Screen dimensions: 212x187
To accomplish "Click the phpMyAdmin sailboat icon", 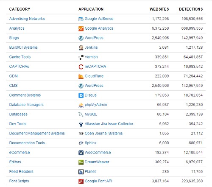I will (x=81, y=105).
